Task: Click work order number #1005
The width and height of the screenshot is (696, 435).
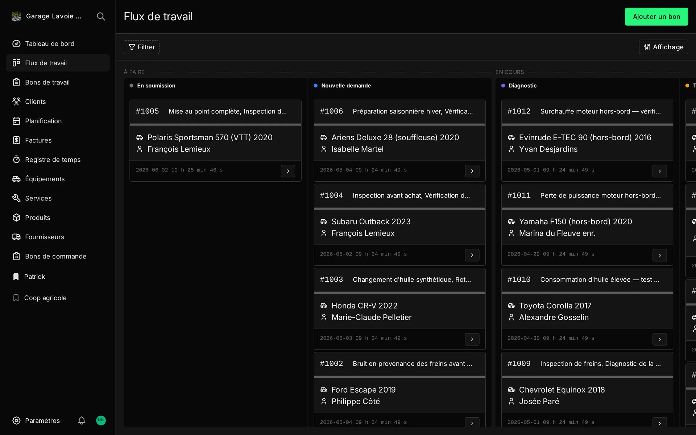Action: [147, 111]
